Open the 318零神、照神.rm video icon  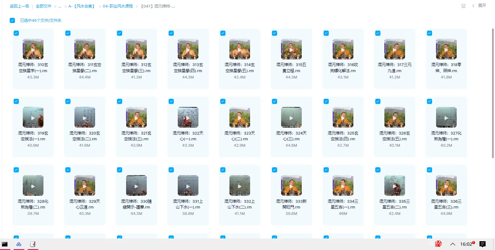click(446, 49)
